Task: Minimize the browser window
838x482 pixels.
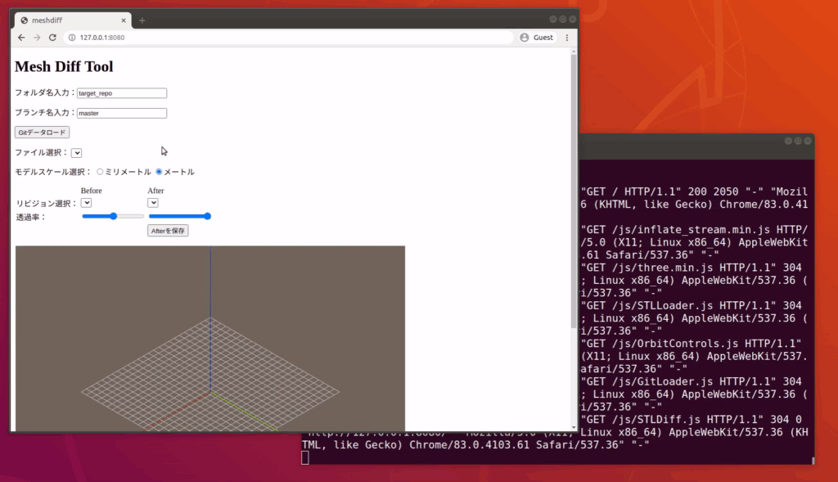Action: 552,20
